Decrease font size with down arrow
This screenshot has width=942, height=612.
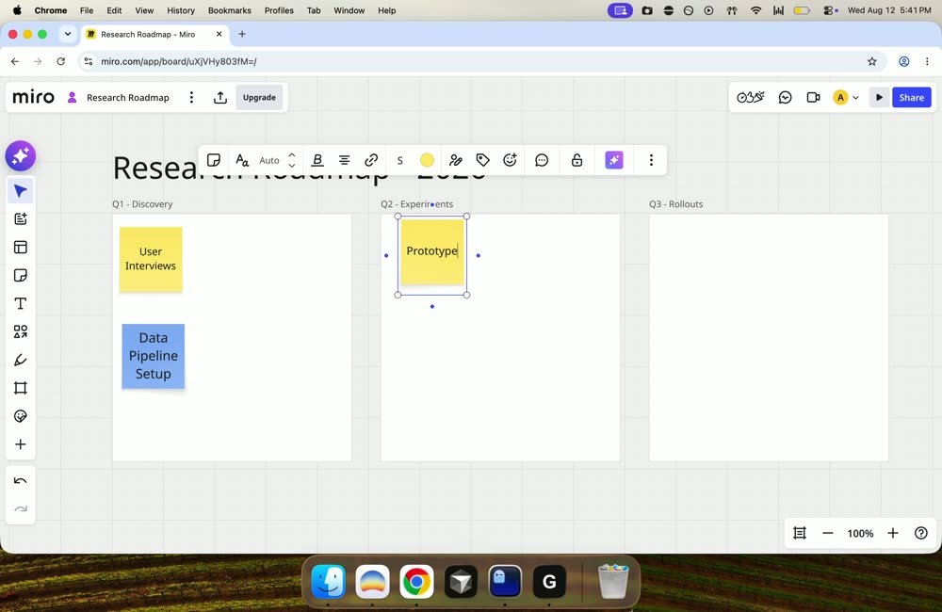(292, 165)
